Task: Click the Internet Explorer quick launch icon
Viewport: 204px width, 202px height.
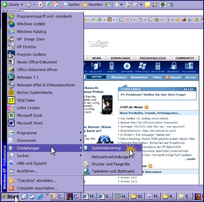Action: tap(40, 197)
